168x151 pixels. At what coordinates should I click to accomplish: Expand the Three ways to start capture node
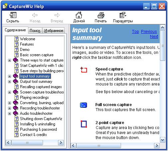pyautogui.click(x=10, y=60)
